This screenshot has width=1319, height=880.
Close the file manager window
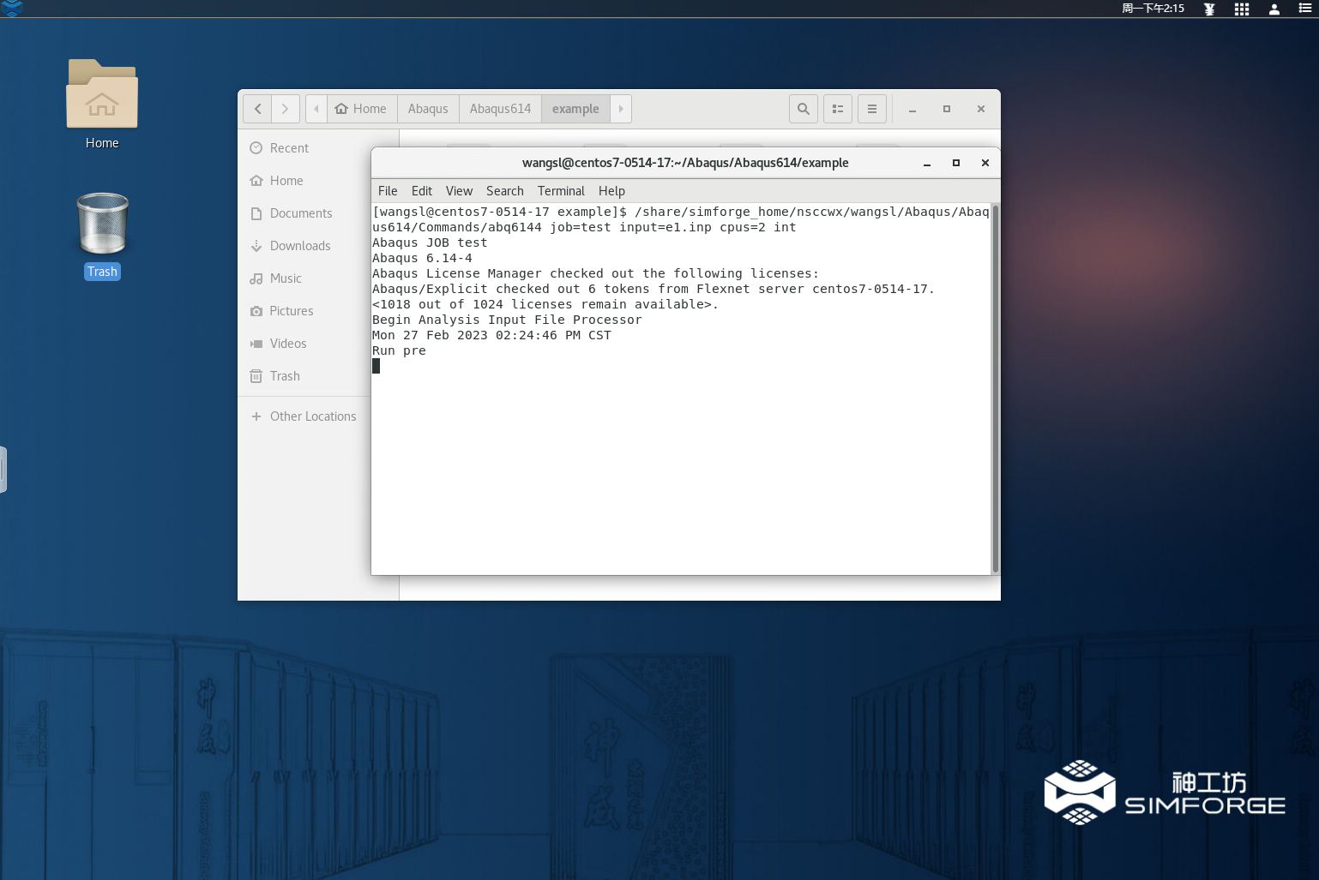981,109
